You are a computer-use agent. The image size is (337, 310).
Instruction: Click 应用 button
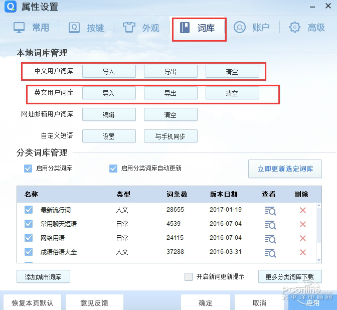[x=312, y=302]
